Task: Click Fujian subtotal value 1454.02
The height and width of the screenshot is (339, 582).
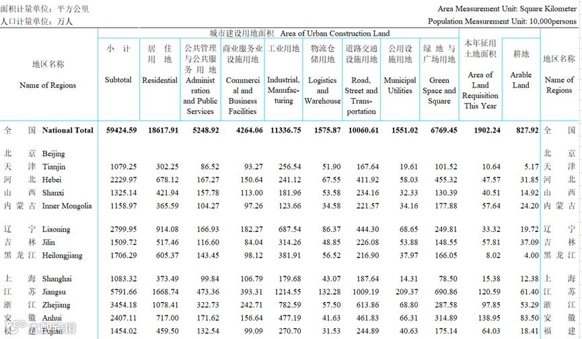Action: 123,331
